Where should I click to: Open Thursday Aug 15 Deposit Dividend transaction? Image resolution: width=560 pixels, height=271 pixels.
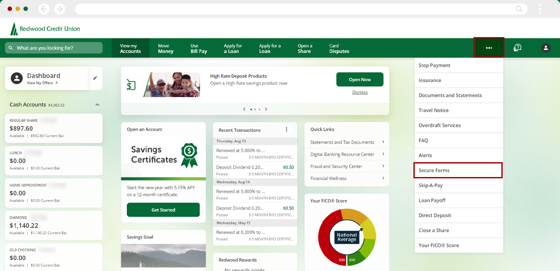point(255,170)
